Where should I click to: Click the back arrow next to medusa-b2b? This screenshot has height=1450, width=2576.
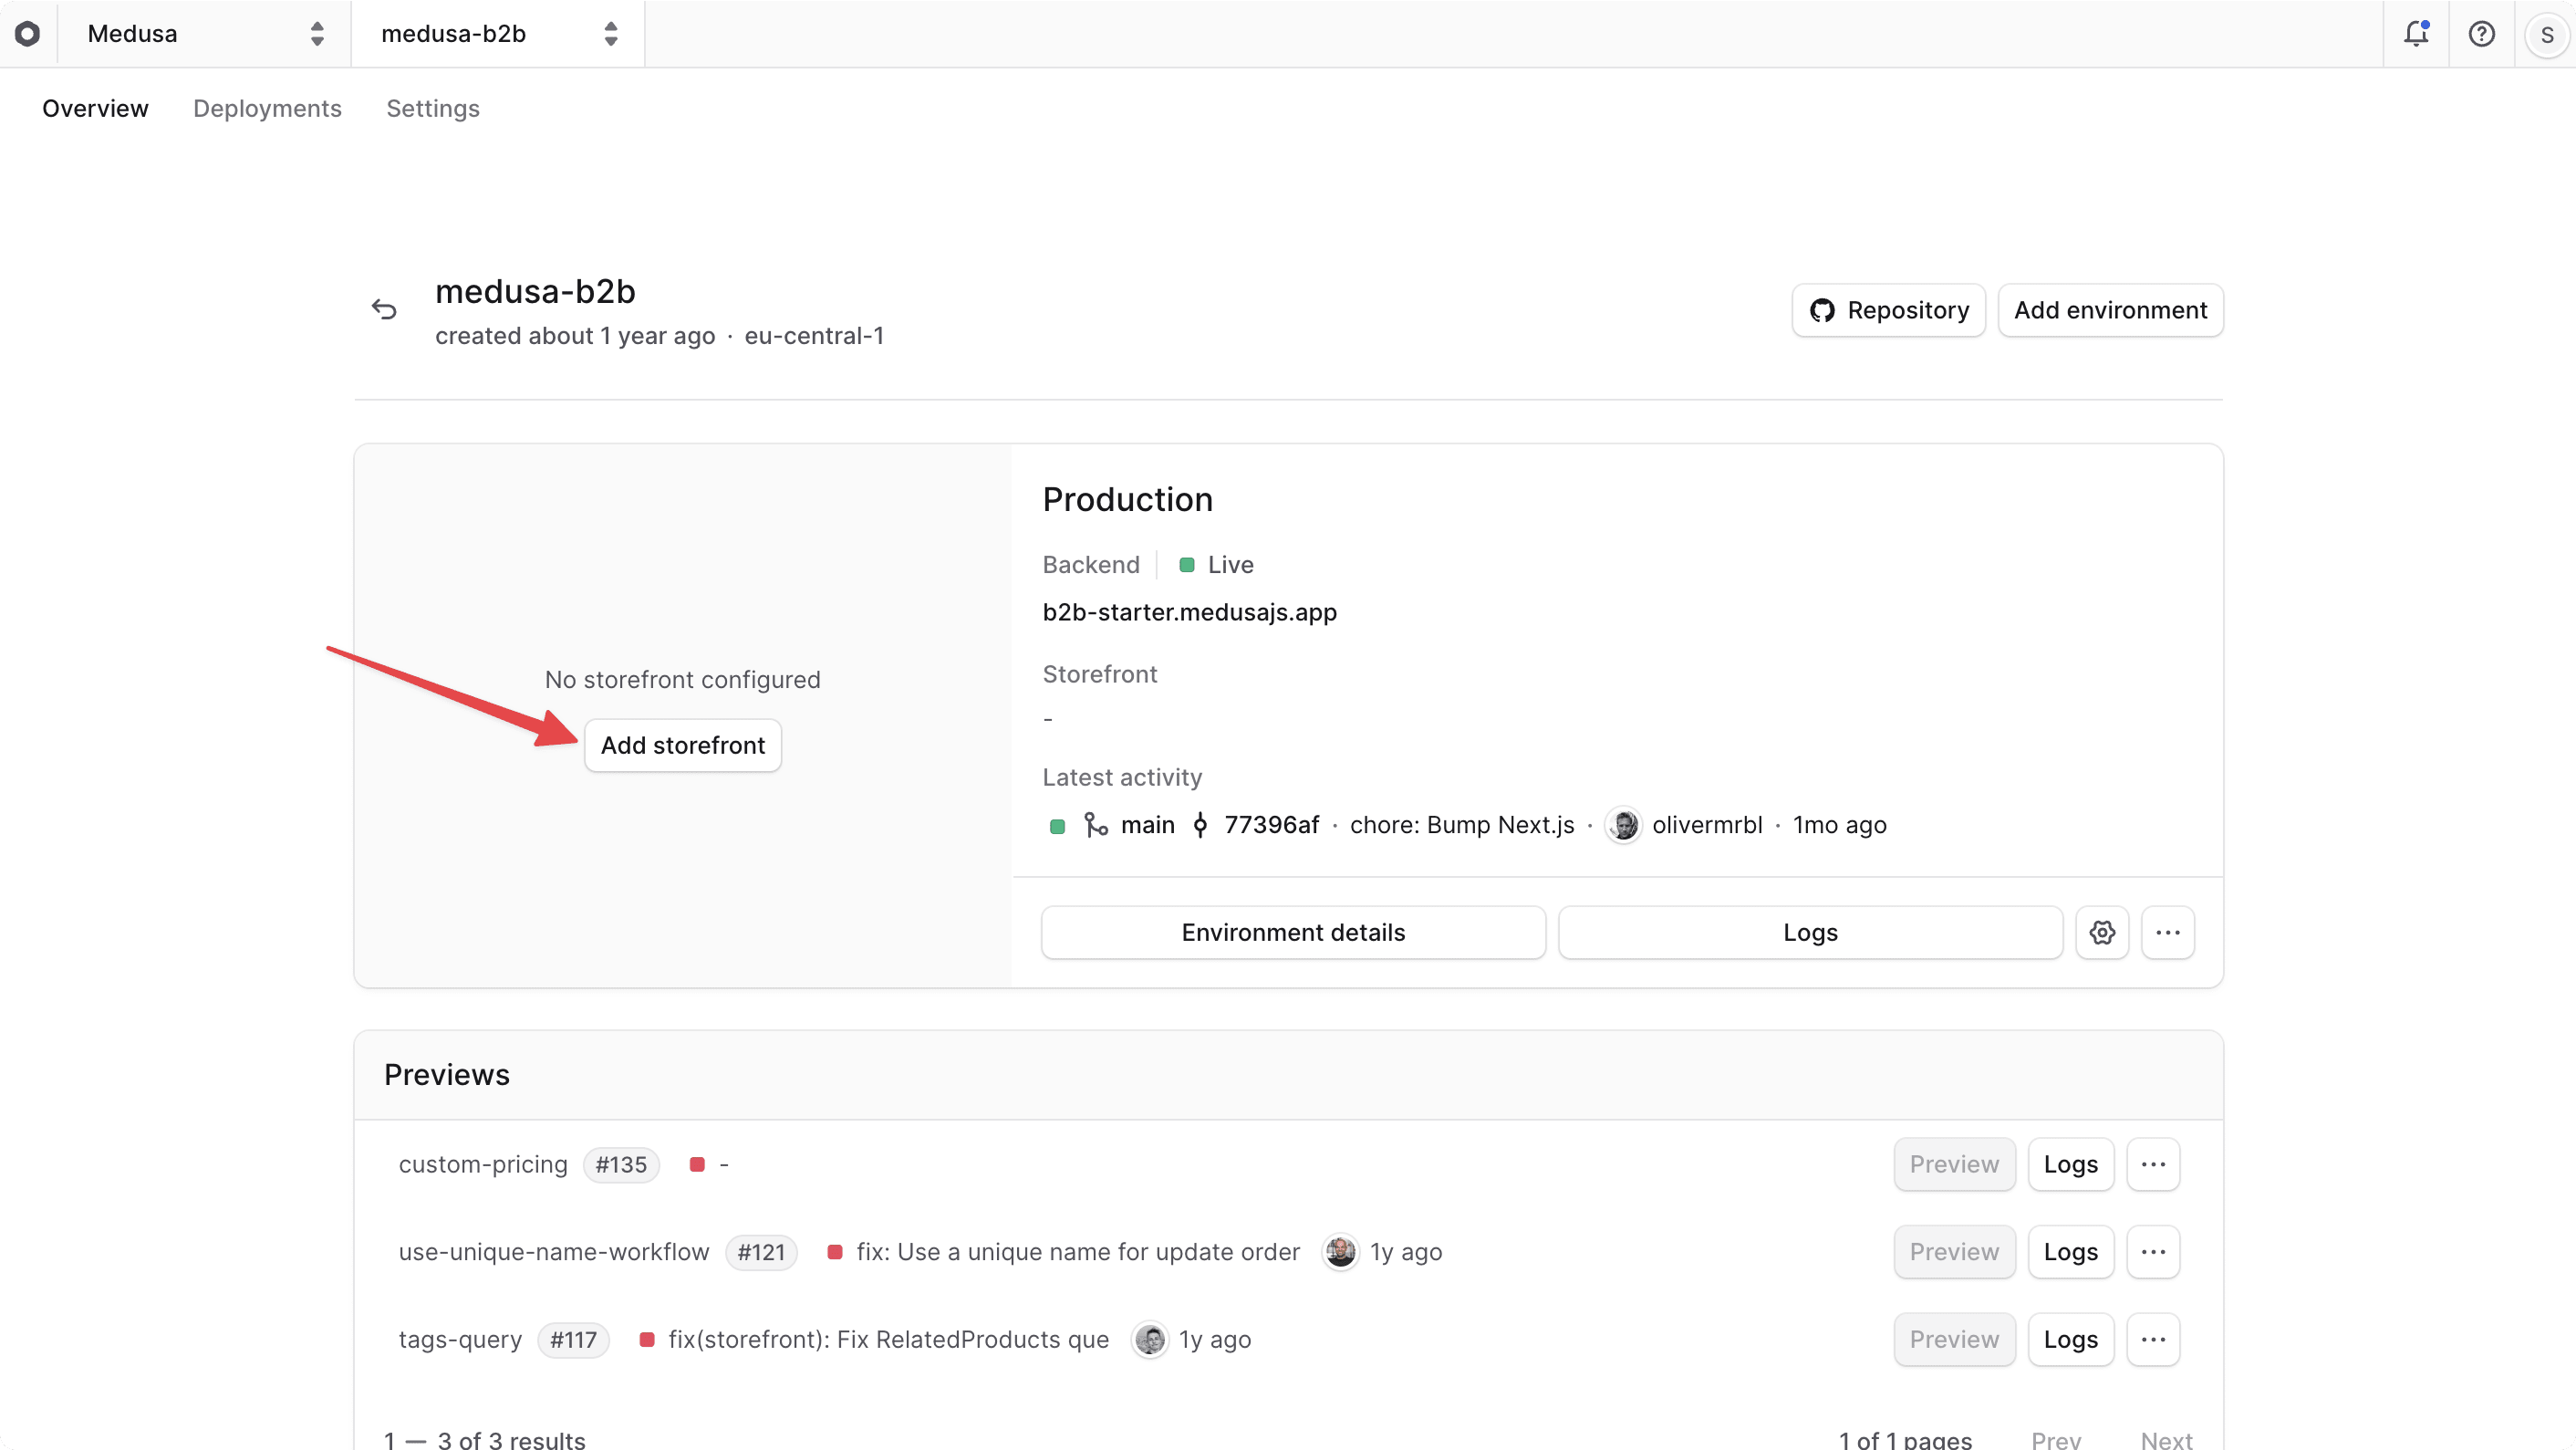384,308
